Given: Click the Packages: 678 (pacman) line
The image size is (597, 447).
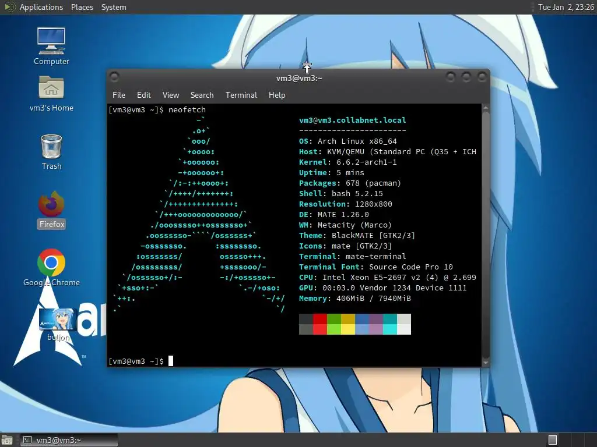Looking at the screenshot, I should pyautogui.click(x=350, y=183).
